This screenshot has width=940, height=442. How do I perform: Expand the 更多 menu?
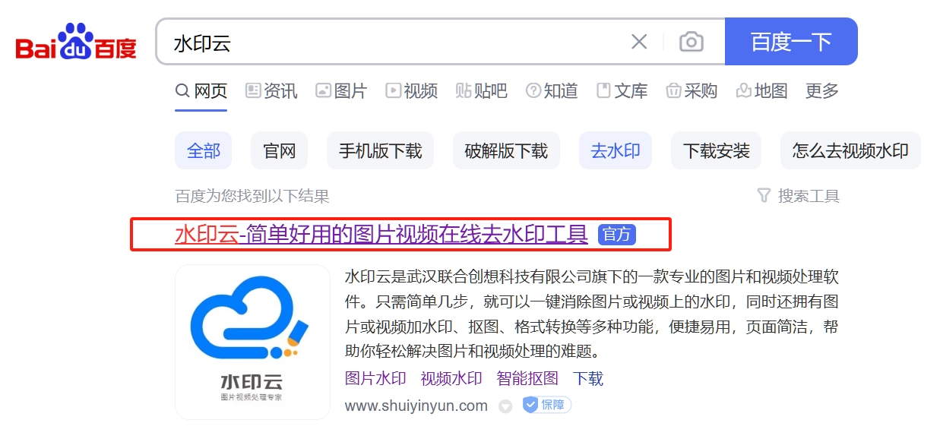click(821, 91)
